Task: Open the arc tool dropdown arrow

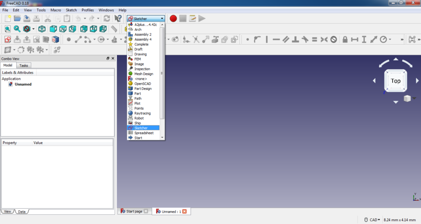Action: pyautogui.click(x=94, y=39)
